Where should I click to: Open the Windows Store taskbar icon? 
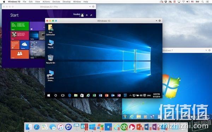click(82, 95)
